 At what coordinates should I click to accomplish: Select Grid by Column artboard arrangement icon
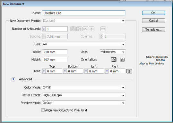pos(79,29)
